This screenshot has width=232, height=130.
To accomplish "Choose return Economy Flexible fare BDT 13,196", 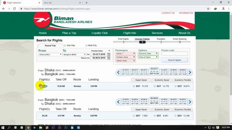I will [x=175, y=116].
